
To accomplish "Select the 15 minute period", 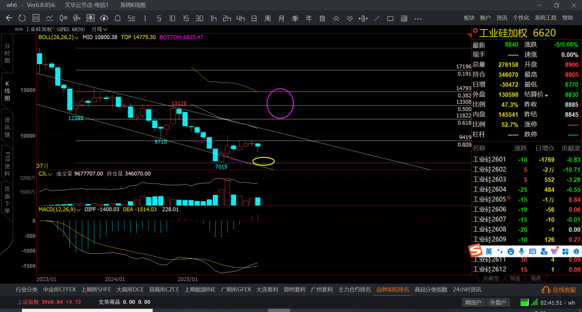I will click(185, 18).
